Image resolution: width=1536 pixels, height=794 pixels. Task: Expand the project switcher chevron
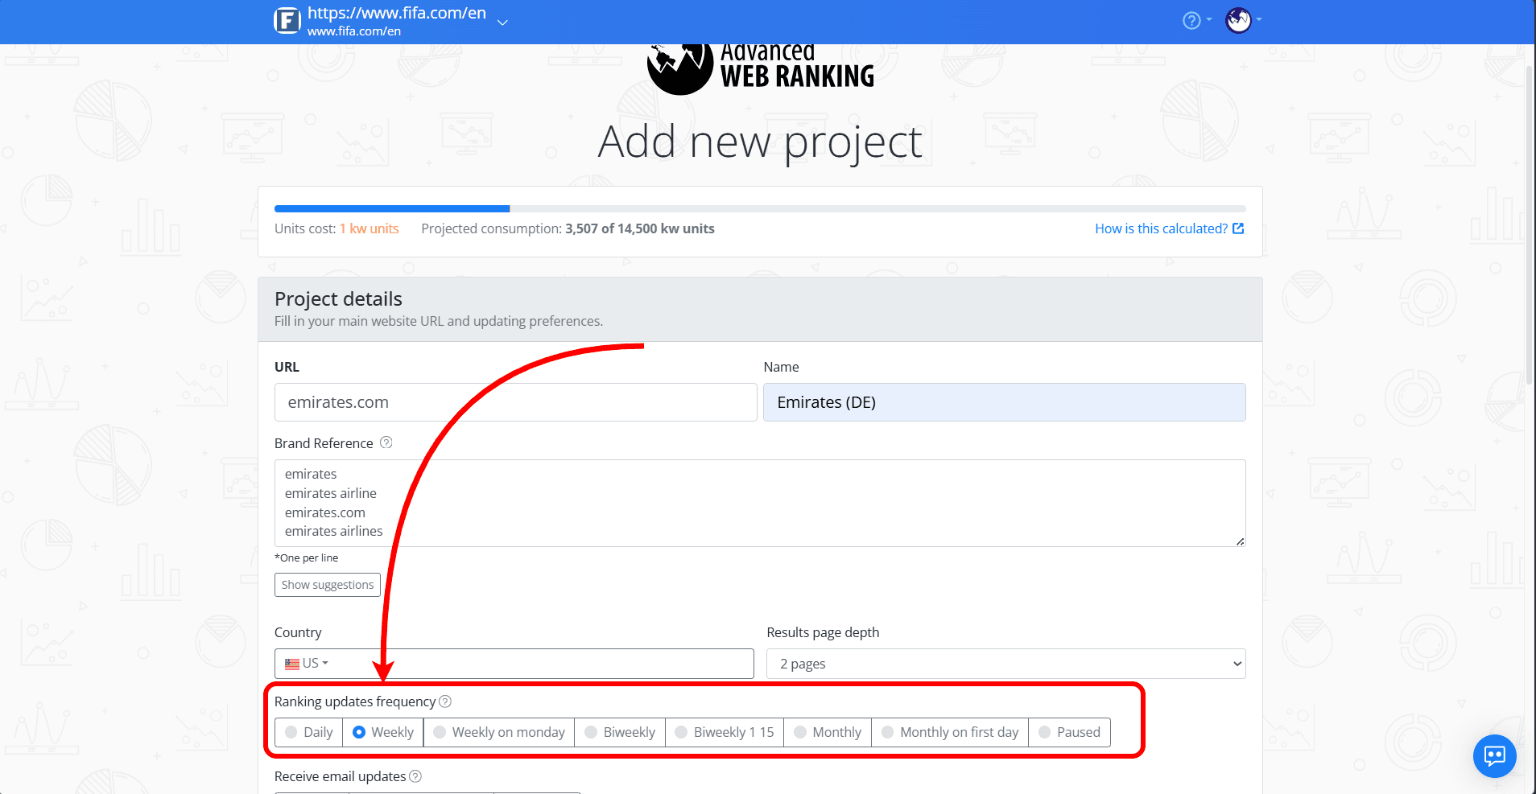(x=502, y=23)
